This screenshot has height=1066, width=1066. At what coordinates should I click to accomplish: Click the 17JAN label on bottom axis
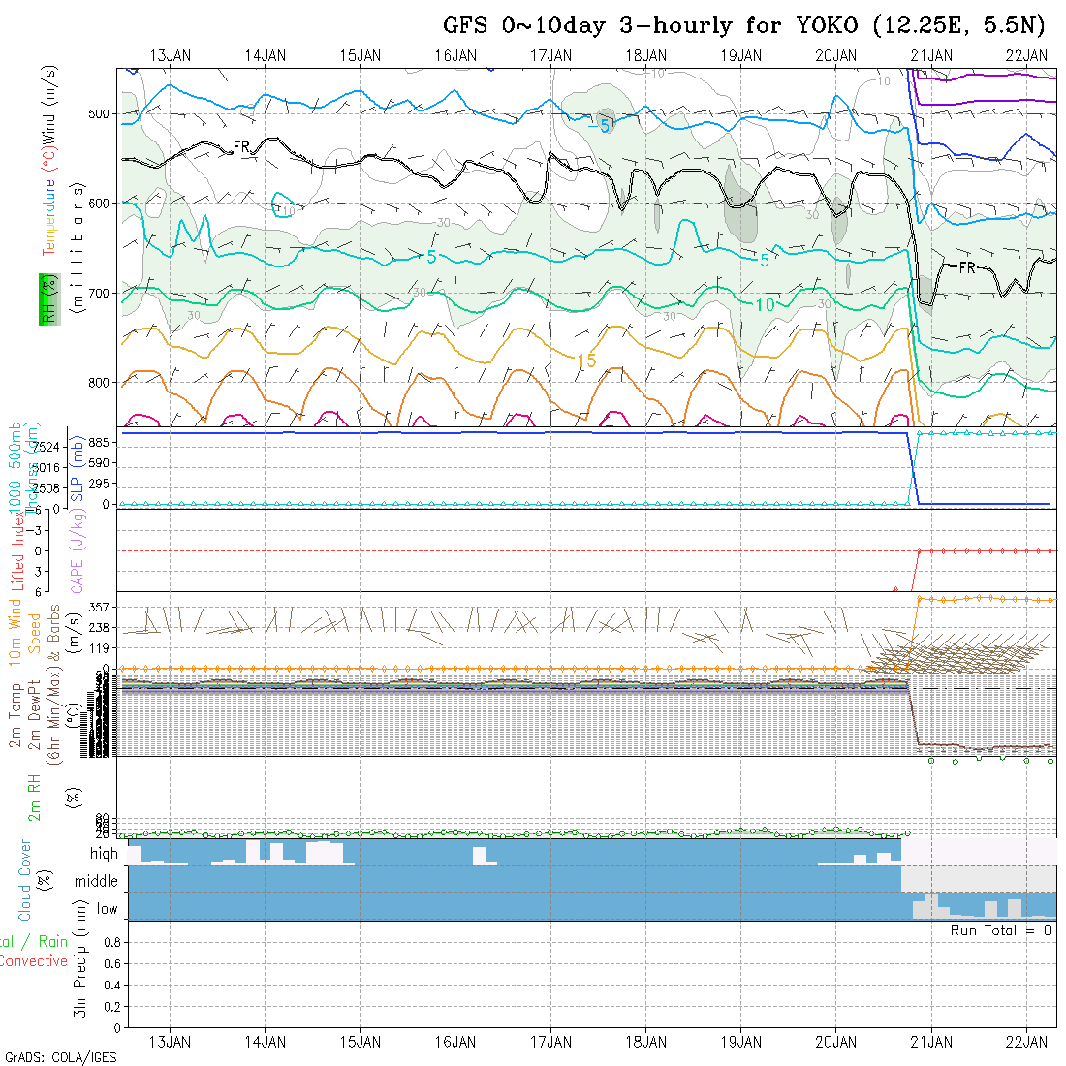550,1042
